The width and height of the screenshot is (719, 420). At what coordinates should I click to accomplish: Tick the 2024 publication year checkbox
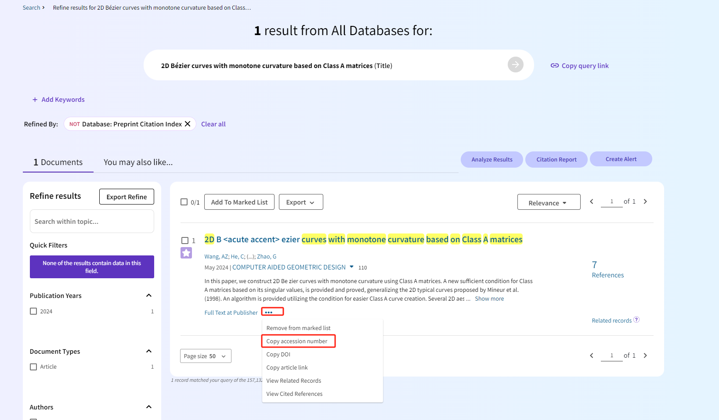pyautogui.click(x=33, y=311)
